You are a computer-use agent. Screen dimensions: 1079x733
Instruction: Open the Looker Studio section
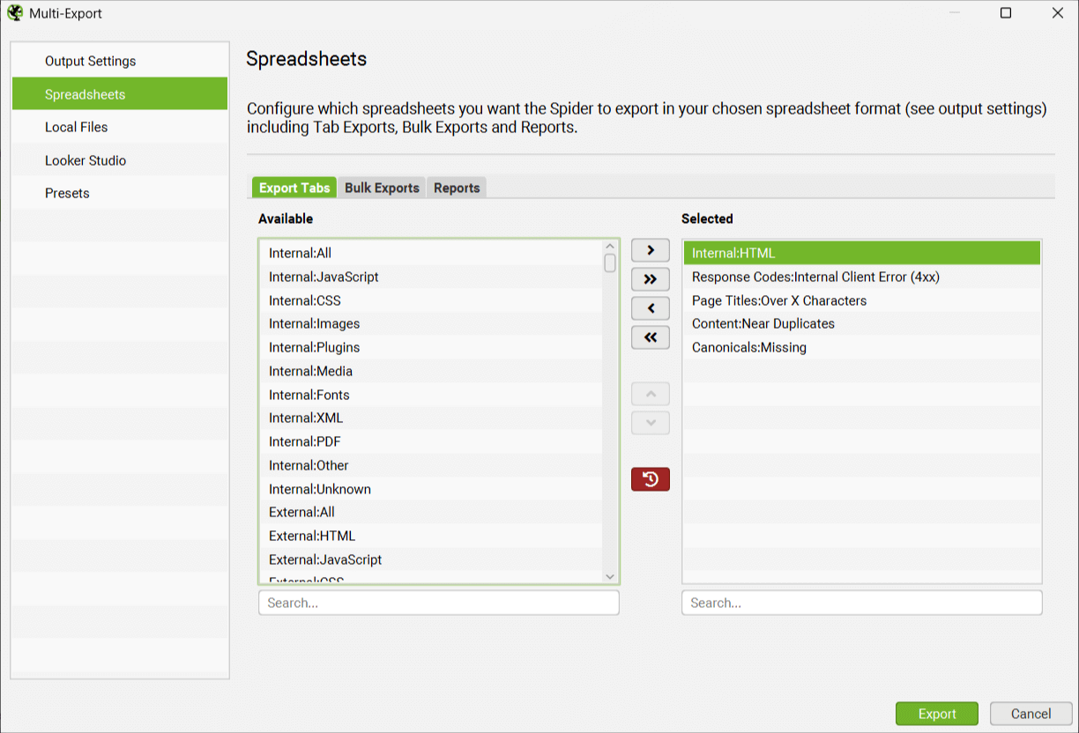pyautogui.click(x=86, y=160)
